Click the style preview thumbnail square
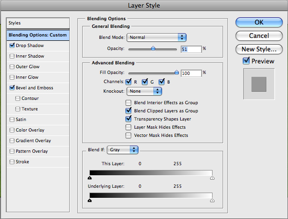 [x=259, y=84]
